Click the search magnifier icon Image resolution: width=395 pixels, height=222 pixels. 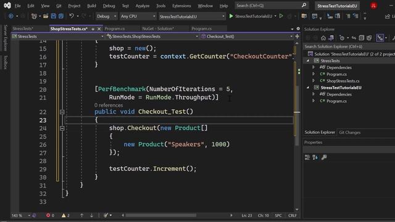coord(304,5)
